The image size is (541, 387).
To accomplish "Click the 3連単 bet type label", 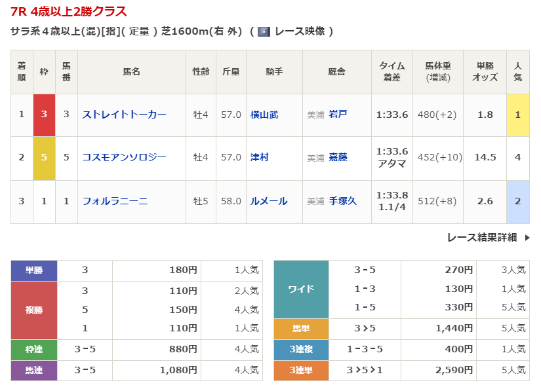I will coord(301,371).
